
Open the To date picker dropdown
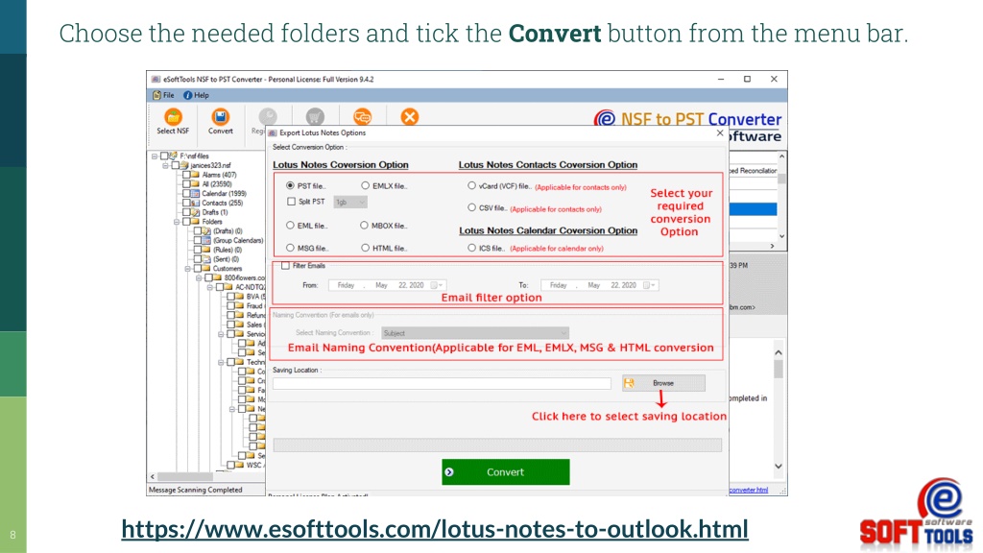pos(650,285)
